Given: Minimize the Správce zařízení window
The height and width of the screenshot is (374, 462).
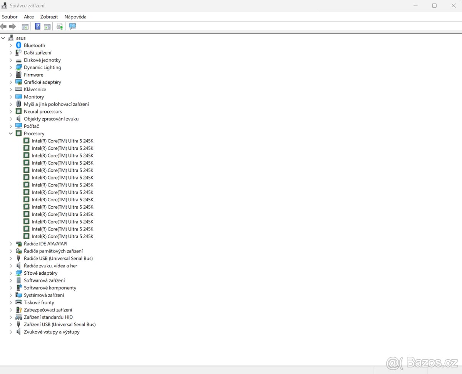Looking at the screenshot, I should [416, 6].
